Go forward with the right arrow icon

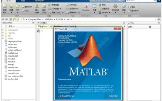(7, 19)
